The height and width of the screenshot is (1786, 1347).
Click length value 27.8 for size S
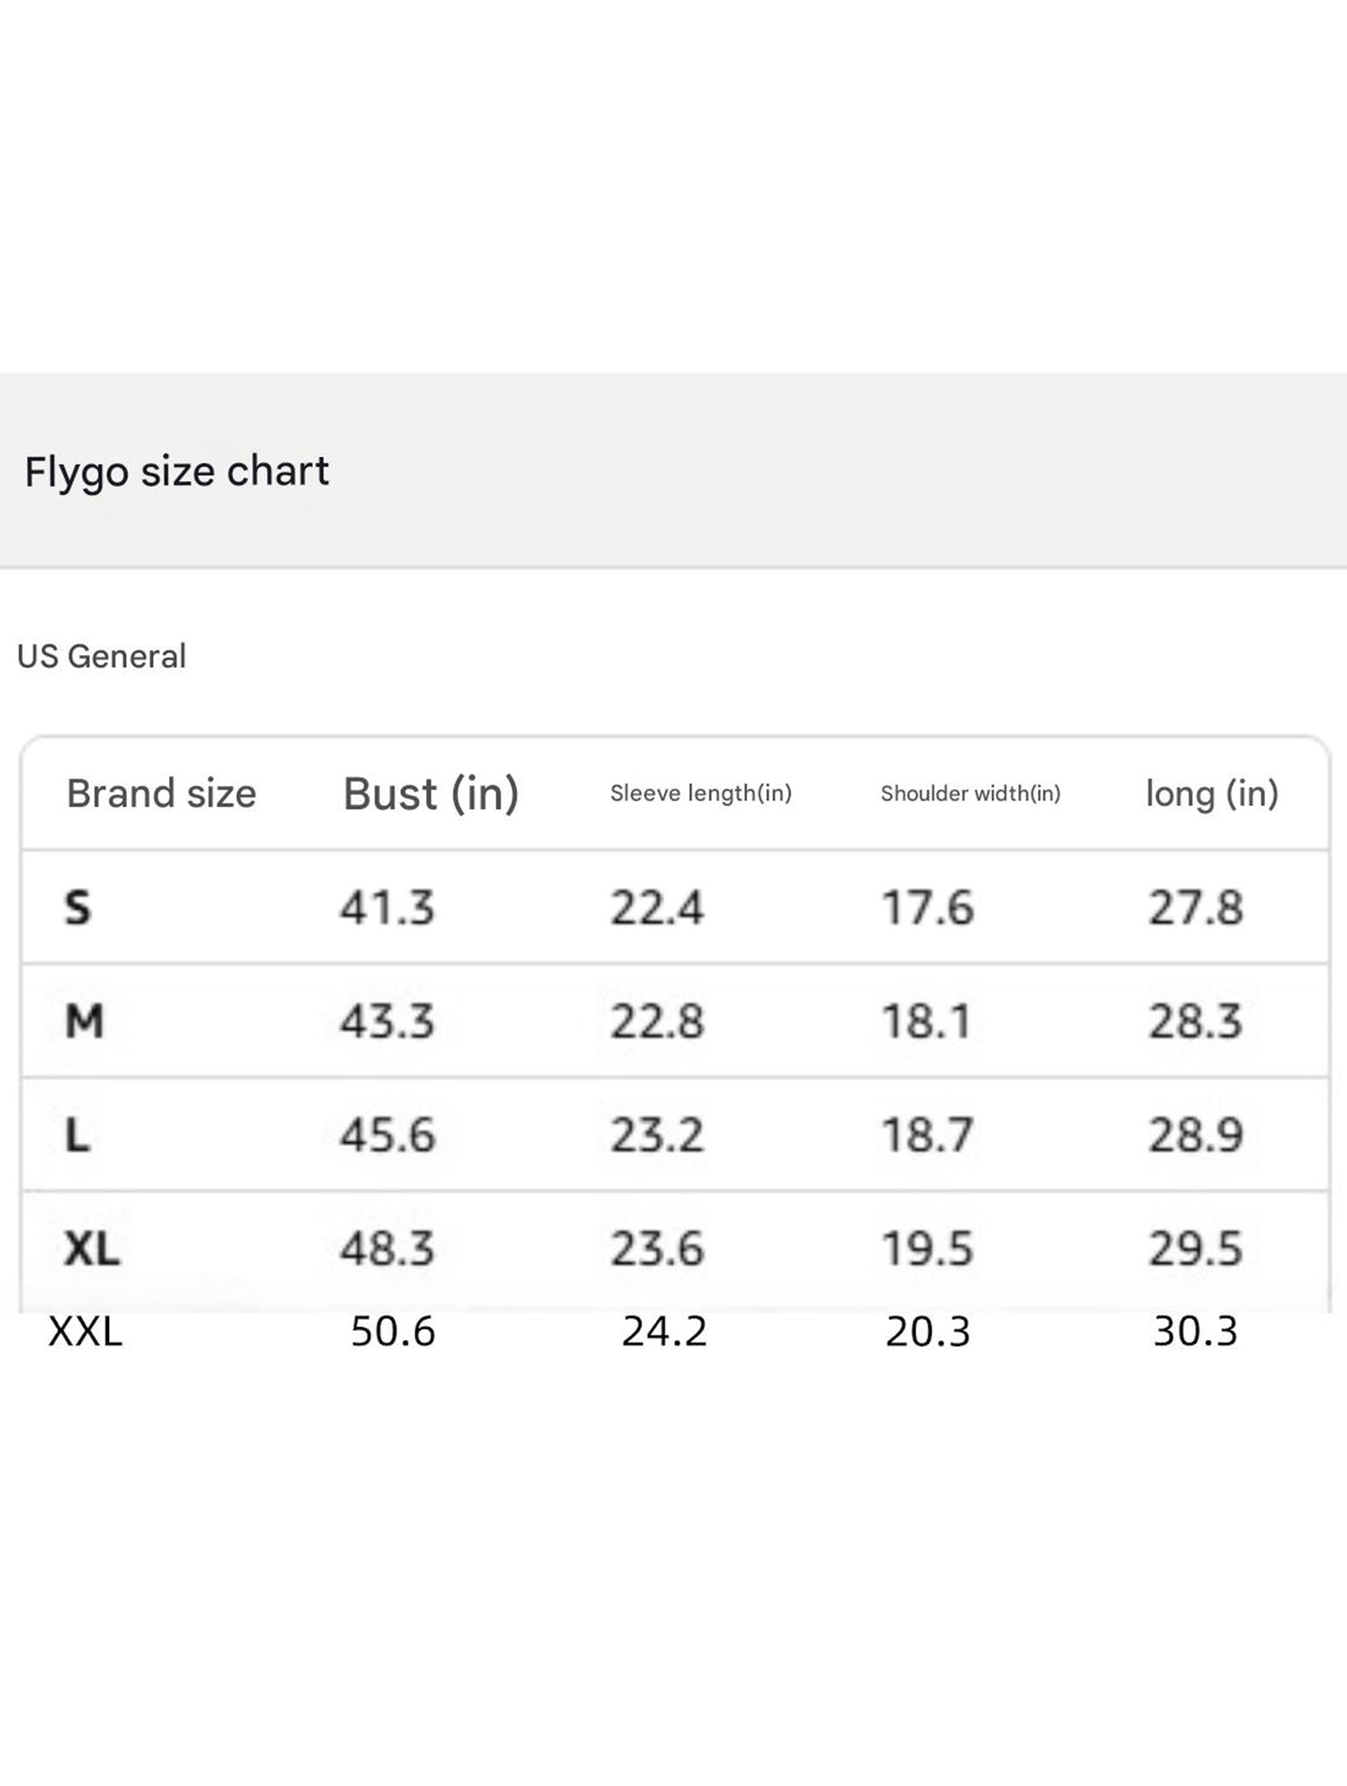tap(1195, 908)
